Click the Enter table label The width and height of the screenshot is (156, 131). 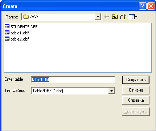click(x=14, y=79)
